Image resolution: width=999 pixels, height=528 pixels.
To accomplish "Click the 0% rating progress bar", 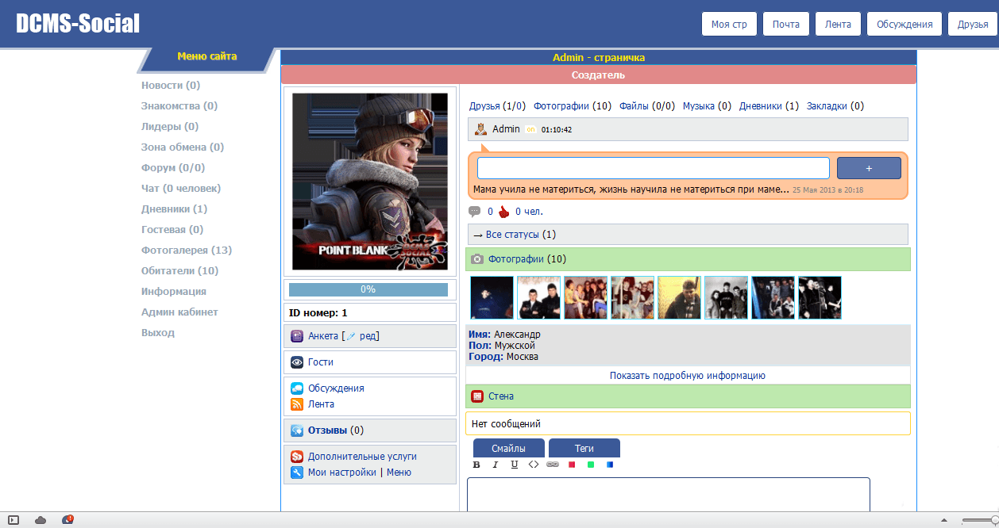I will click(x=368, y=289).
